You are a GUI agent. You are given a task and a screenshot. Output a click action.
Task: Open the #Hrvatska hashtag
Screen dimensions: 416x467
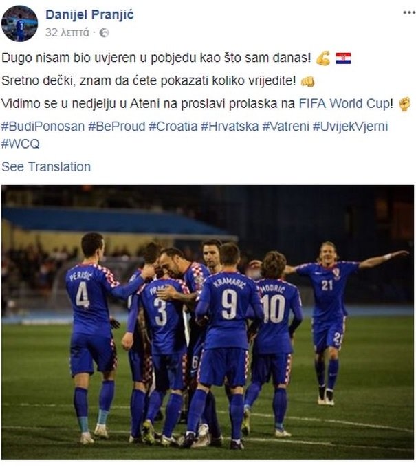click(230, 127)
